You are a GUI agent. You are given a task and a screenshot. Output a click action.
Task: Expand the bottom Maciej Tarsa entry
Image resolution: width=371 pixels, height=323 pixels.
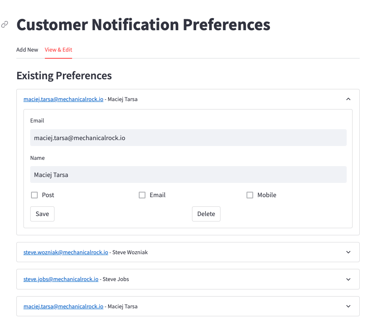point(348,306)
